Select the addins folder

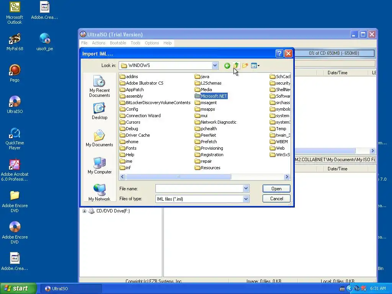click(x=129, y=77)
